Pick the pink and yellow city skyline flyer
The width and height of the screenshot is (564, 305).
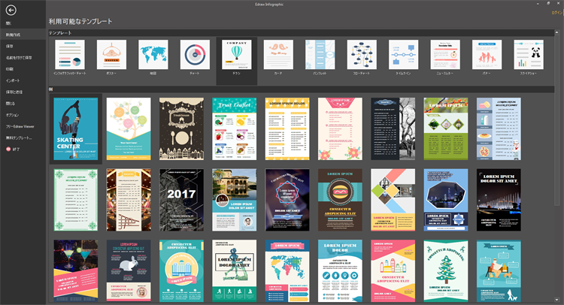pos(393,271)
